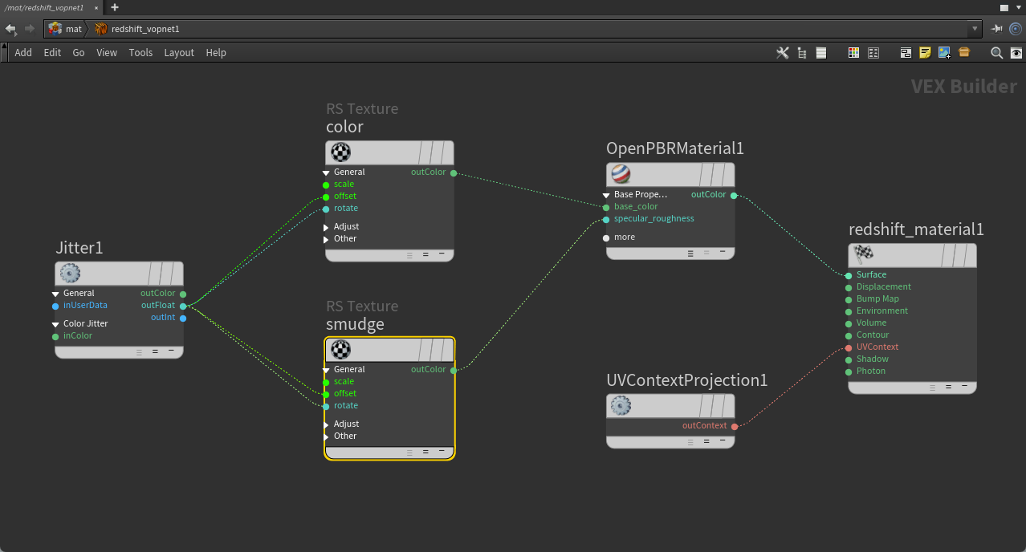
Task: Open the Layout menu
Action: [x=179, y=53]
